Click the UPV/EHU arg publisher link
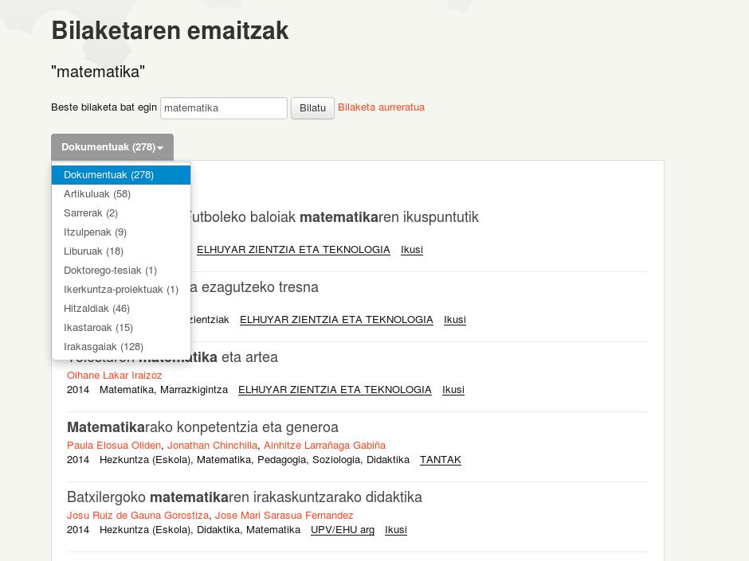Viewport: 749px width, 561px height. [x=342, y=530]
